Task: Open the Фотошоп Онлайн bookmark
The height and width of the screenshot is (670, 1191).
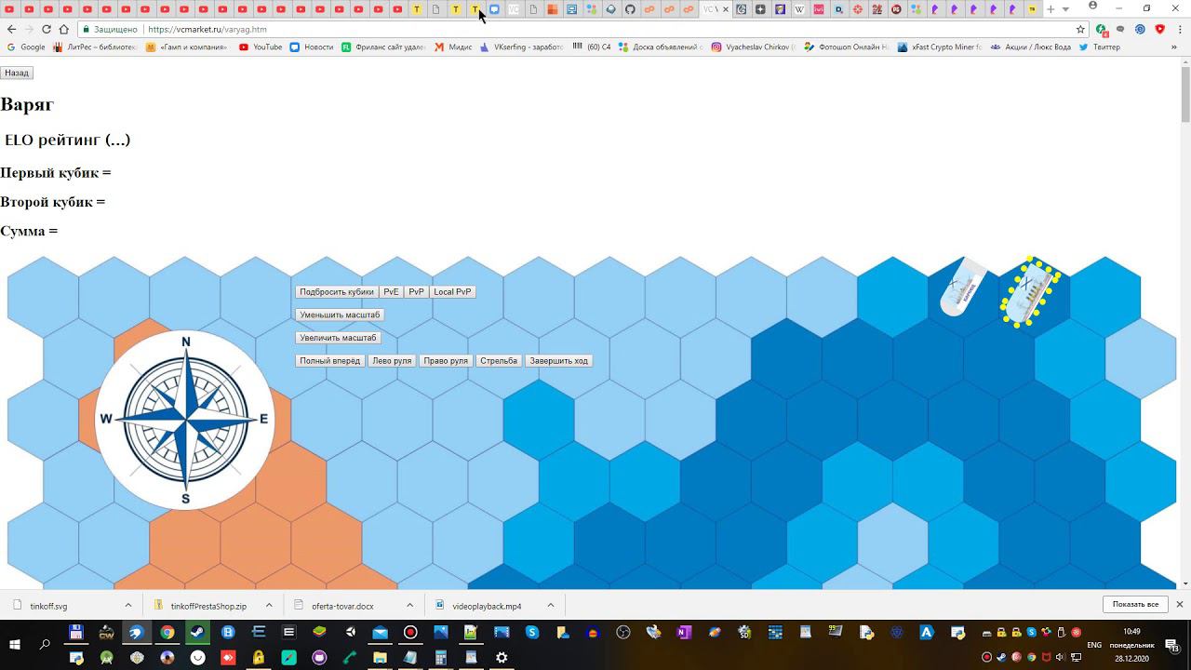Action: tap(847, 47)
